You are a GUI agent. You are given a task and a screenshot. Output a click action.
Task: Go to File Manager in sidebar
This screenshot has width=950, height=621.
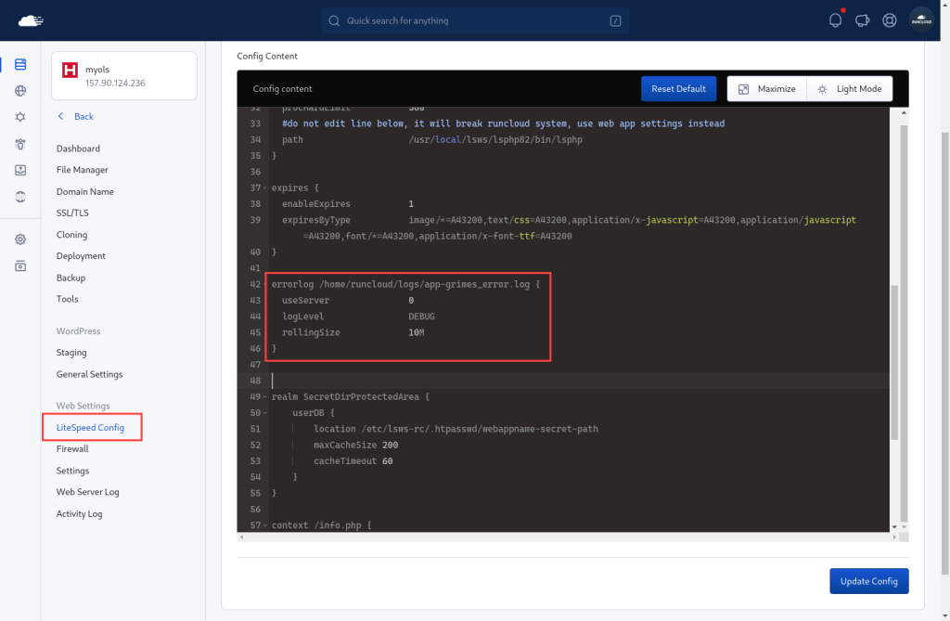83,170
